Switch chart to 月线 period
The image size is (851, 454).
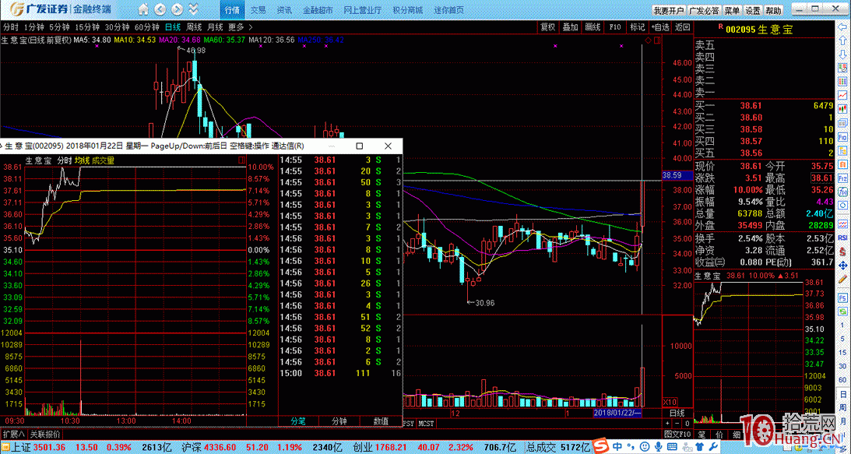216,27
